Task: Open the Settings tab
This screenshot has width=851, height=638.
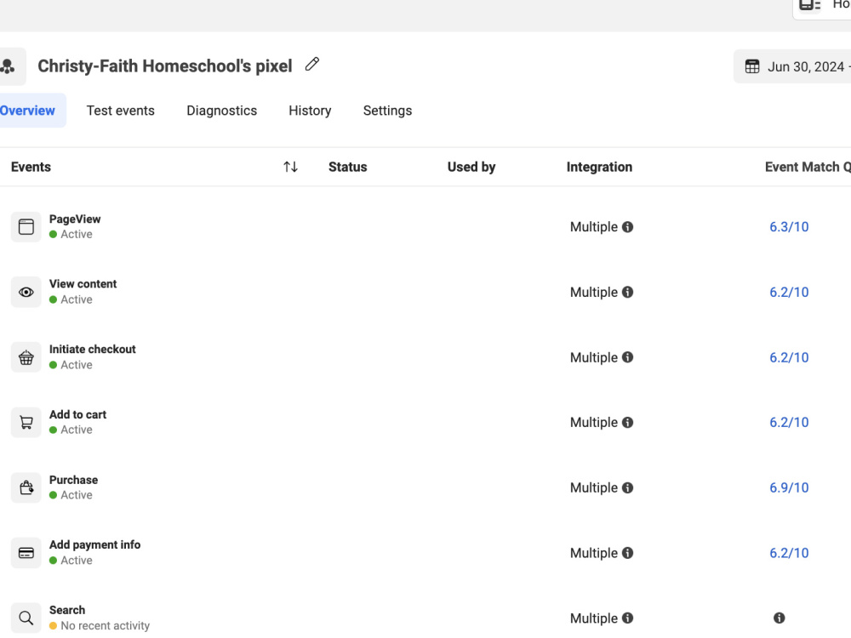Action: pyautogui.click(x=387, y=111)
